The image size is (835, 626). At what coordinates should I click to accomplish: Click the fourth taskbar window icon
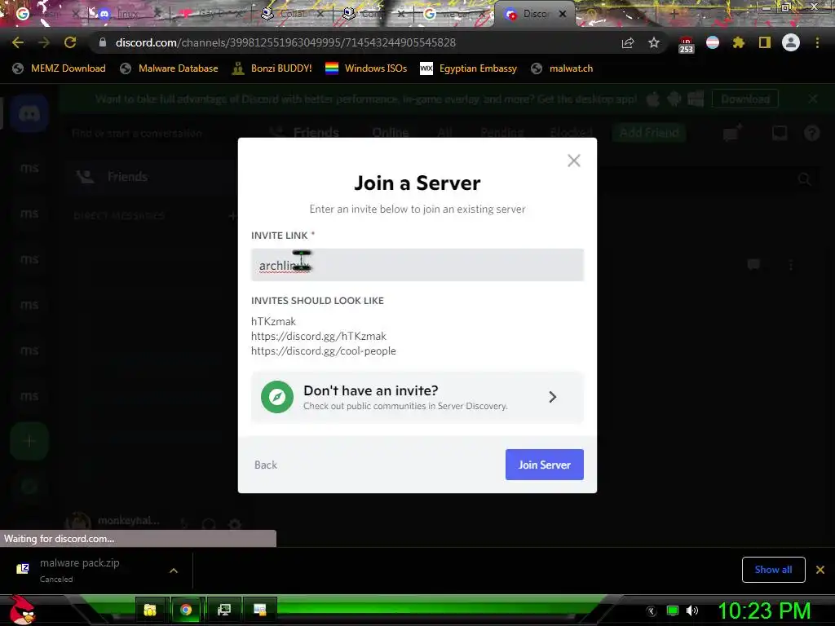point(260,610)
